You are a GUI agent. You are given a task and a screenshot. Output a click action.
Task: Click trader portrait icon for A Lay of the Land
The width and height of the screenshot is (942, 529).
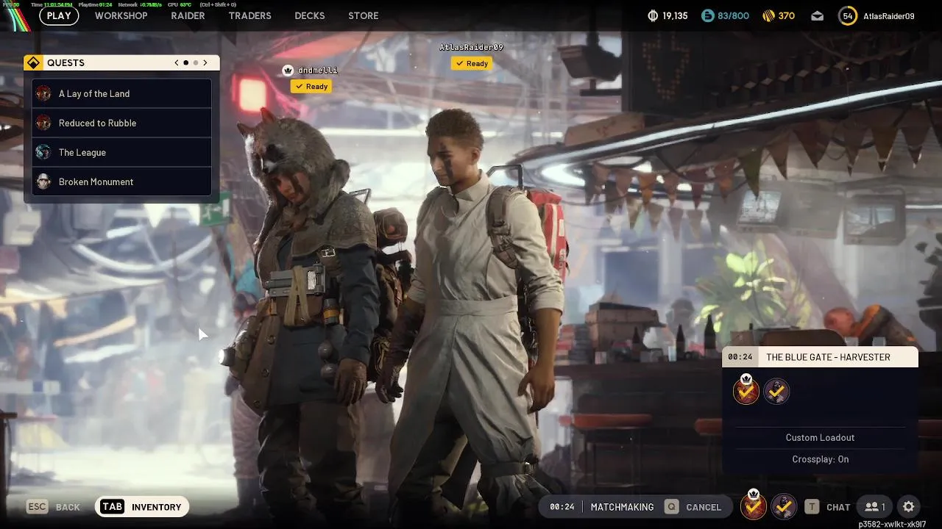click(43, 93)
